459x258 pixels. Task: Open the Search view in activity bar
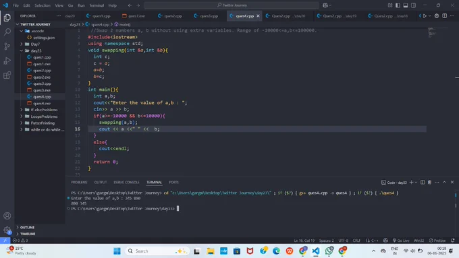point(7,32)
